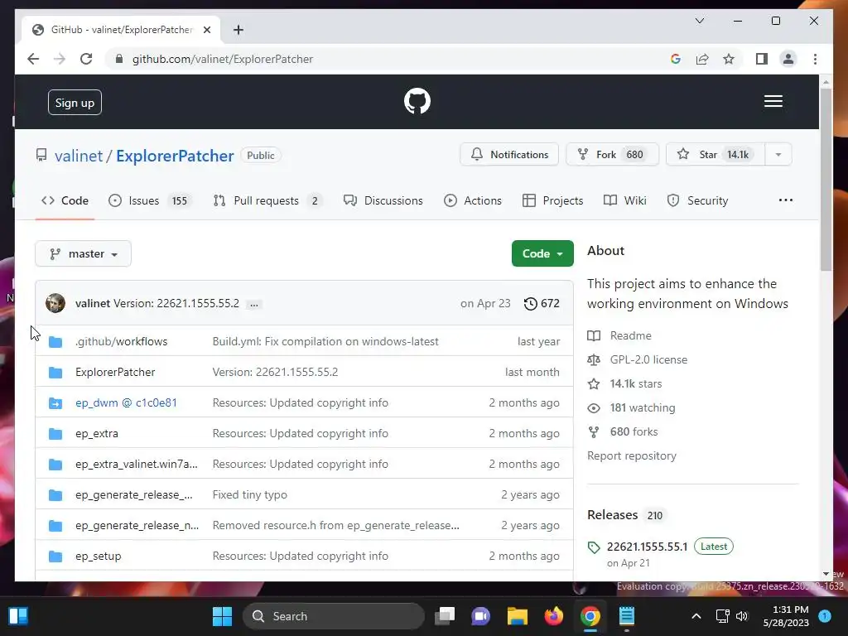This screenshot has height=636, width=848.
Task: Click the Notifications button
Action: coord(509,155)
